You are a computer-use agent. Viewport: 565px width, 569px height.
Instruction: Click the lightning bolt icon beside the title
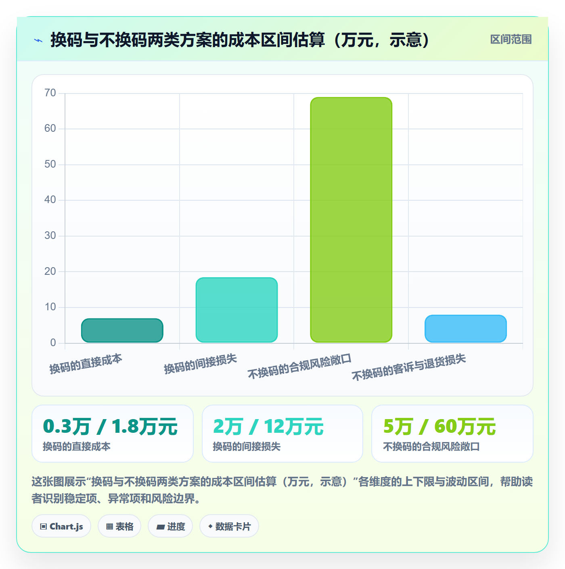38,40
